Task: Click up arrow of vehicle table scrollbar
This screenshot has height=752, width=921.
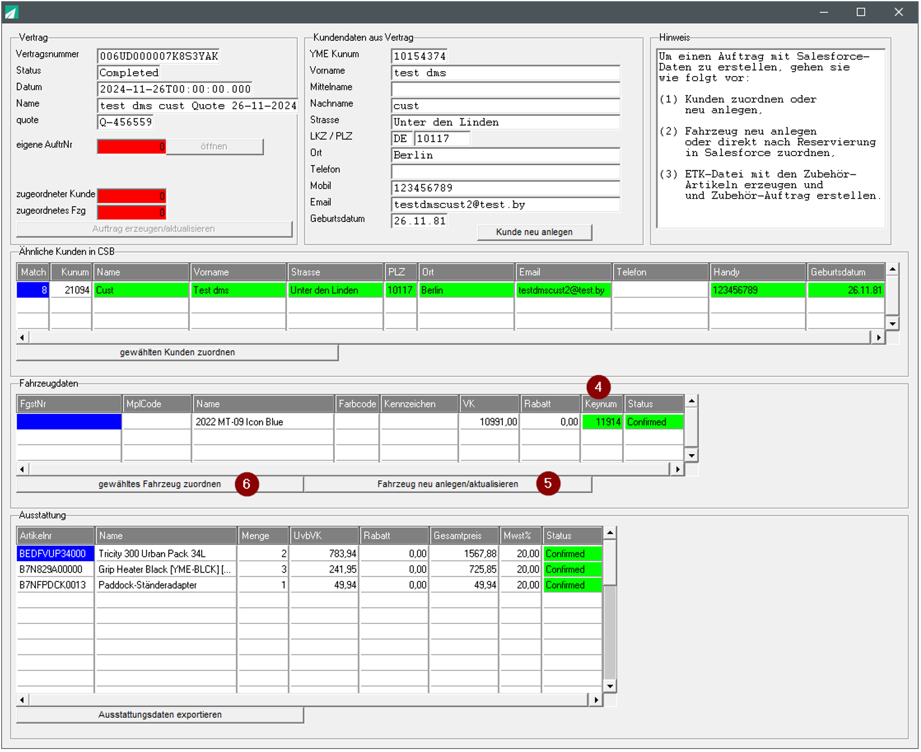Action: 691,401
